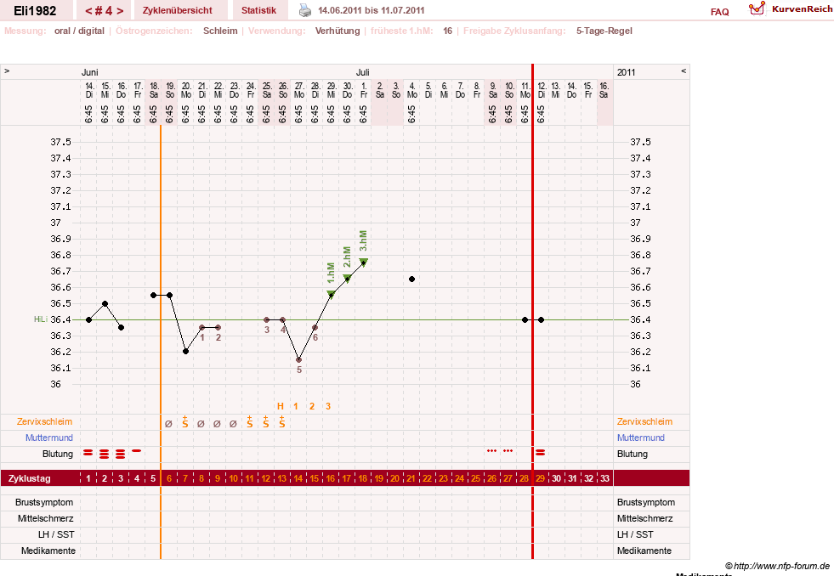Click the Schleim estrogen sign value
834x576 pixels.
coord(220,31)
